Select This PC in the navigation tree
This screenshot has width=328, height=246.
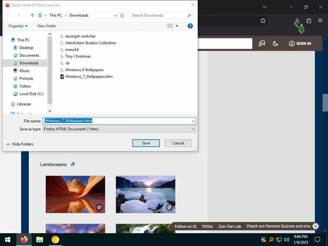(x=23, y=40)
